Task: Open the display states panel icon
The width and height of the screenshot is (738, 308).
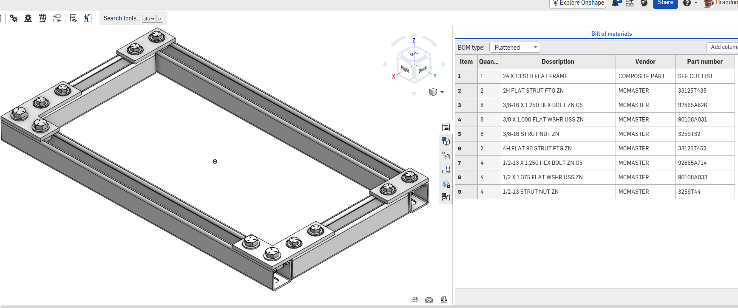Action: [446, 170]
